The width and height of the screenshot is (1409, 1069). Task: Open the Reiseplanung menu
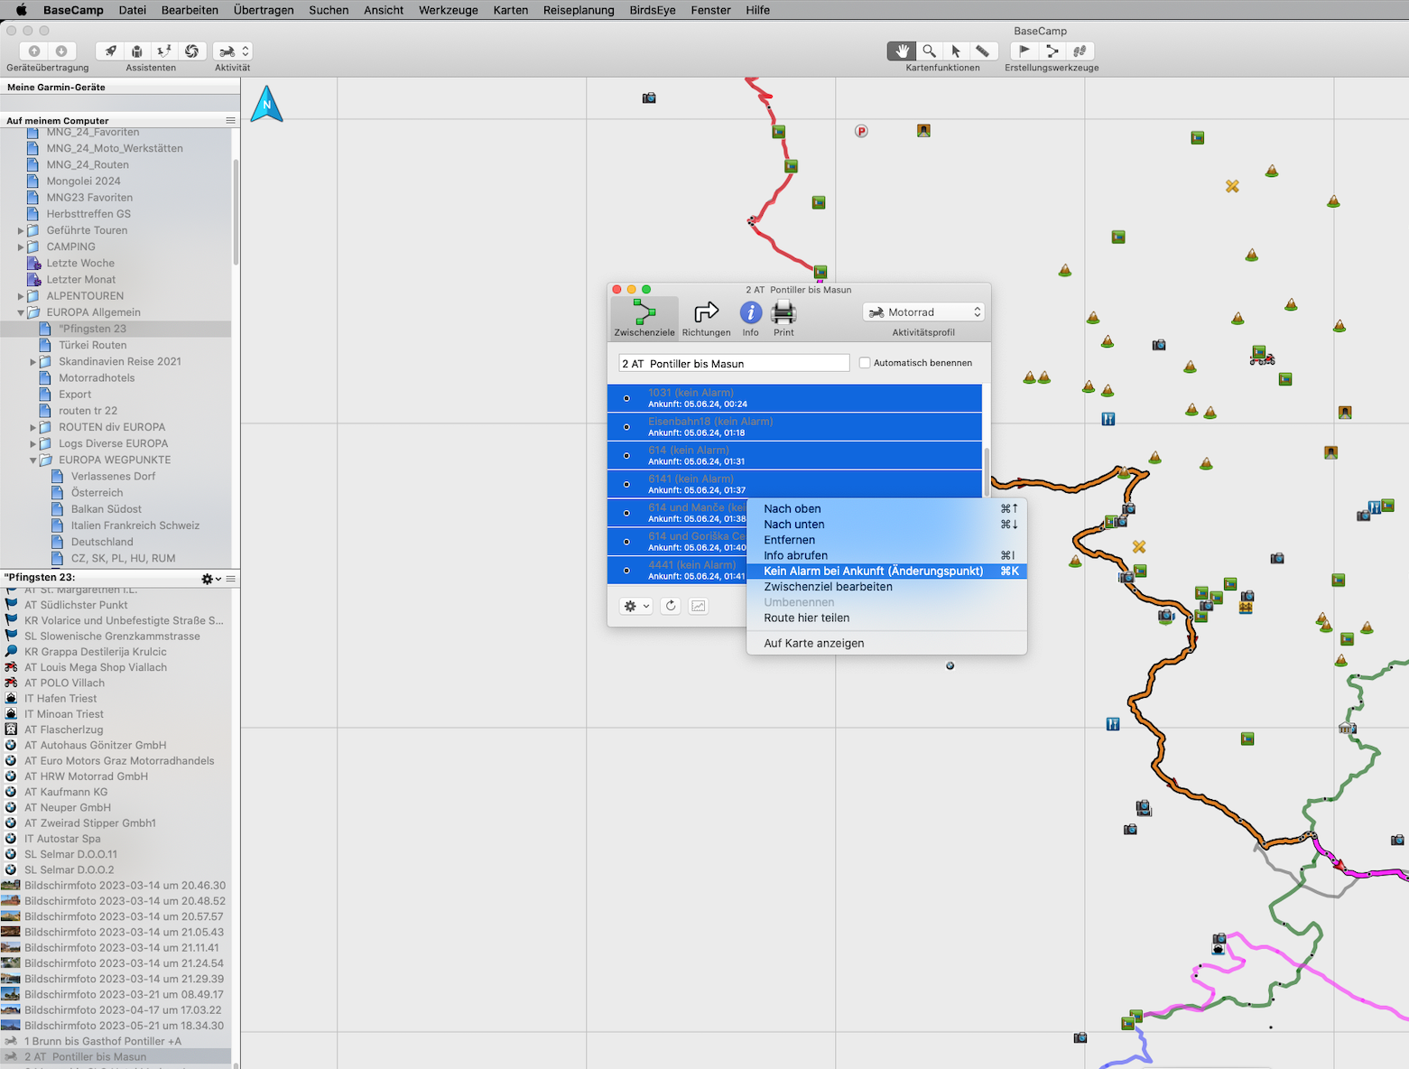coord(579,10)
